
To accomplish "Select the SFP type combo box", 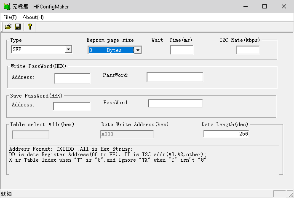I will point(38,49).
